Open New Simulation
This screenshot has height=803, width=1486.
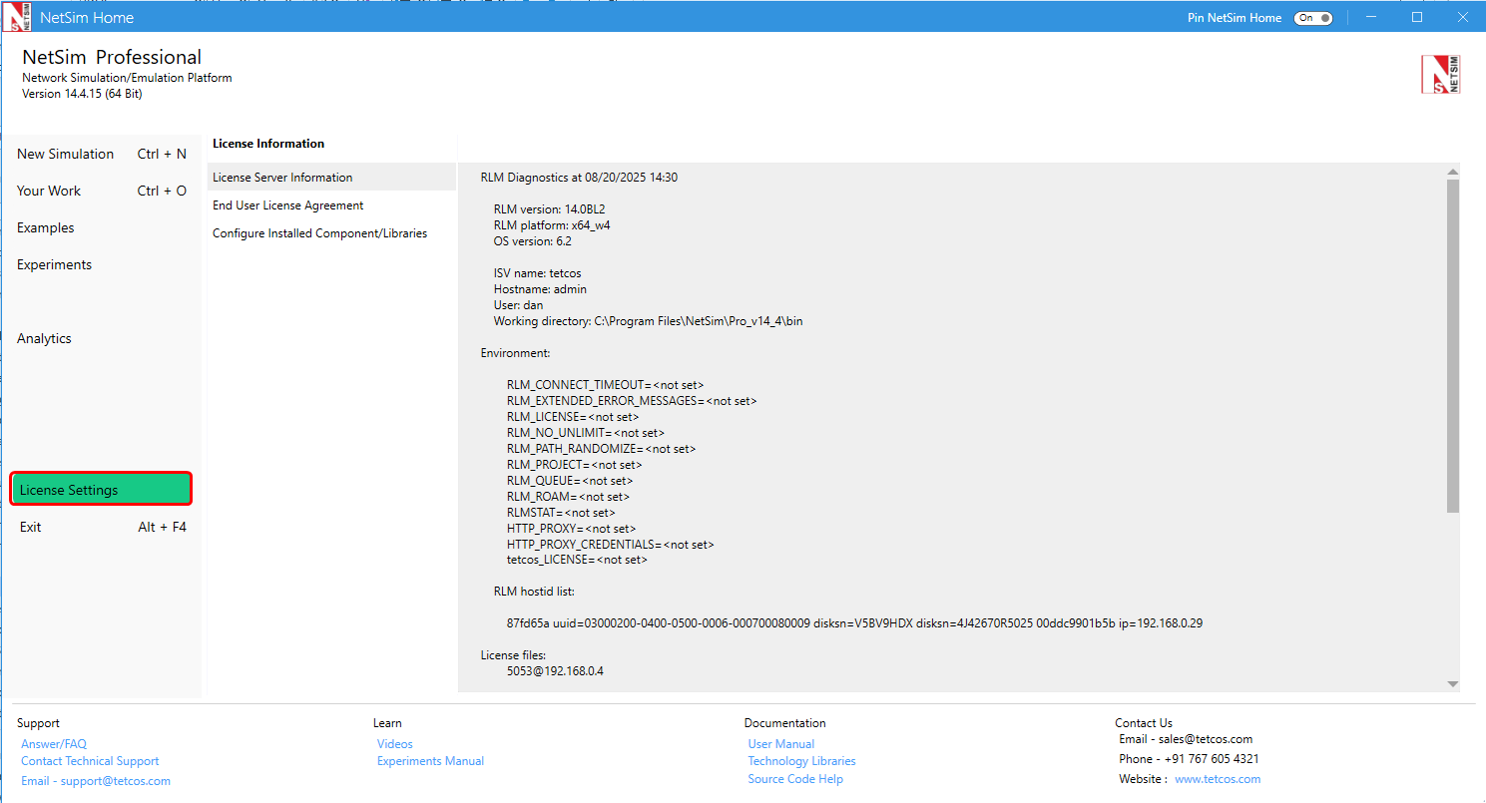[x=102, y=154]
